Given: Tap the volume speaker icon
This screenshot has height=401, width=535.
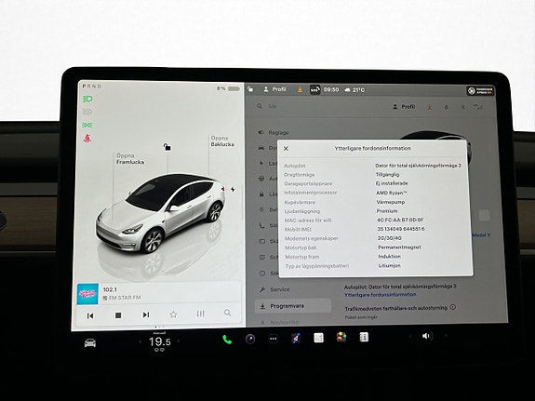Looking at the screenshot, I should [x=426, y=336].
